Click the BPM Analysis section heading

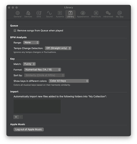point(18,37)
